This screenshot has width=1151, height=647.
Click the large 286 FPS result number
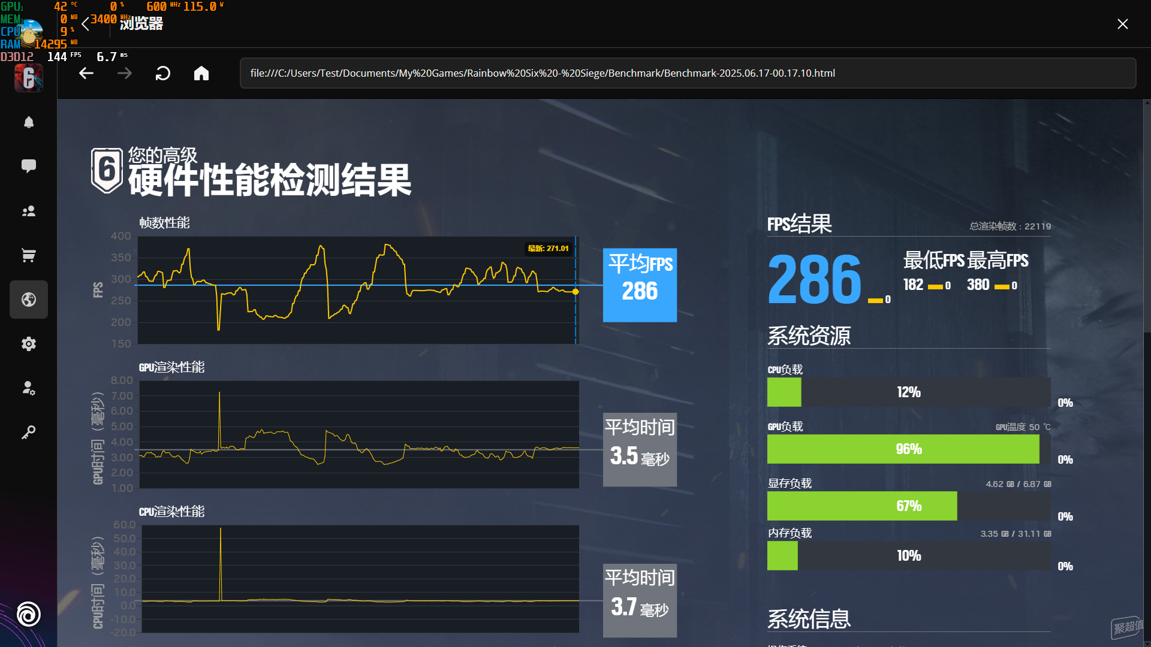point(814,280)
